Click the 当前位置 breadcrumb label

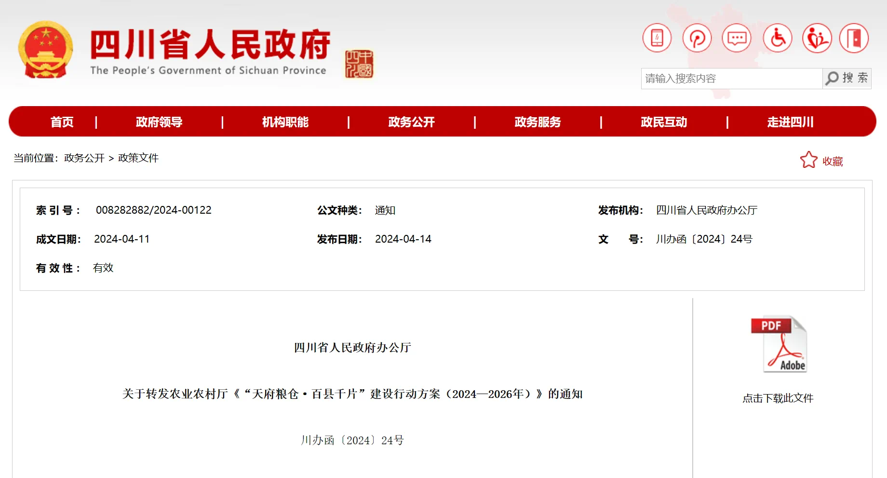(36, 158)
